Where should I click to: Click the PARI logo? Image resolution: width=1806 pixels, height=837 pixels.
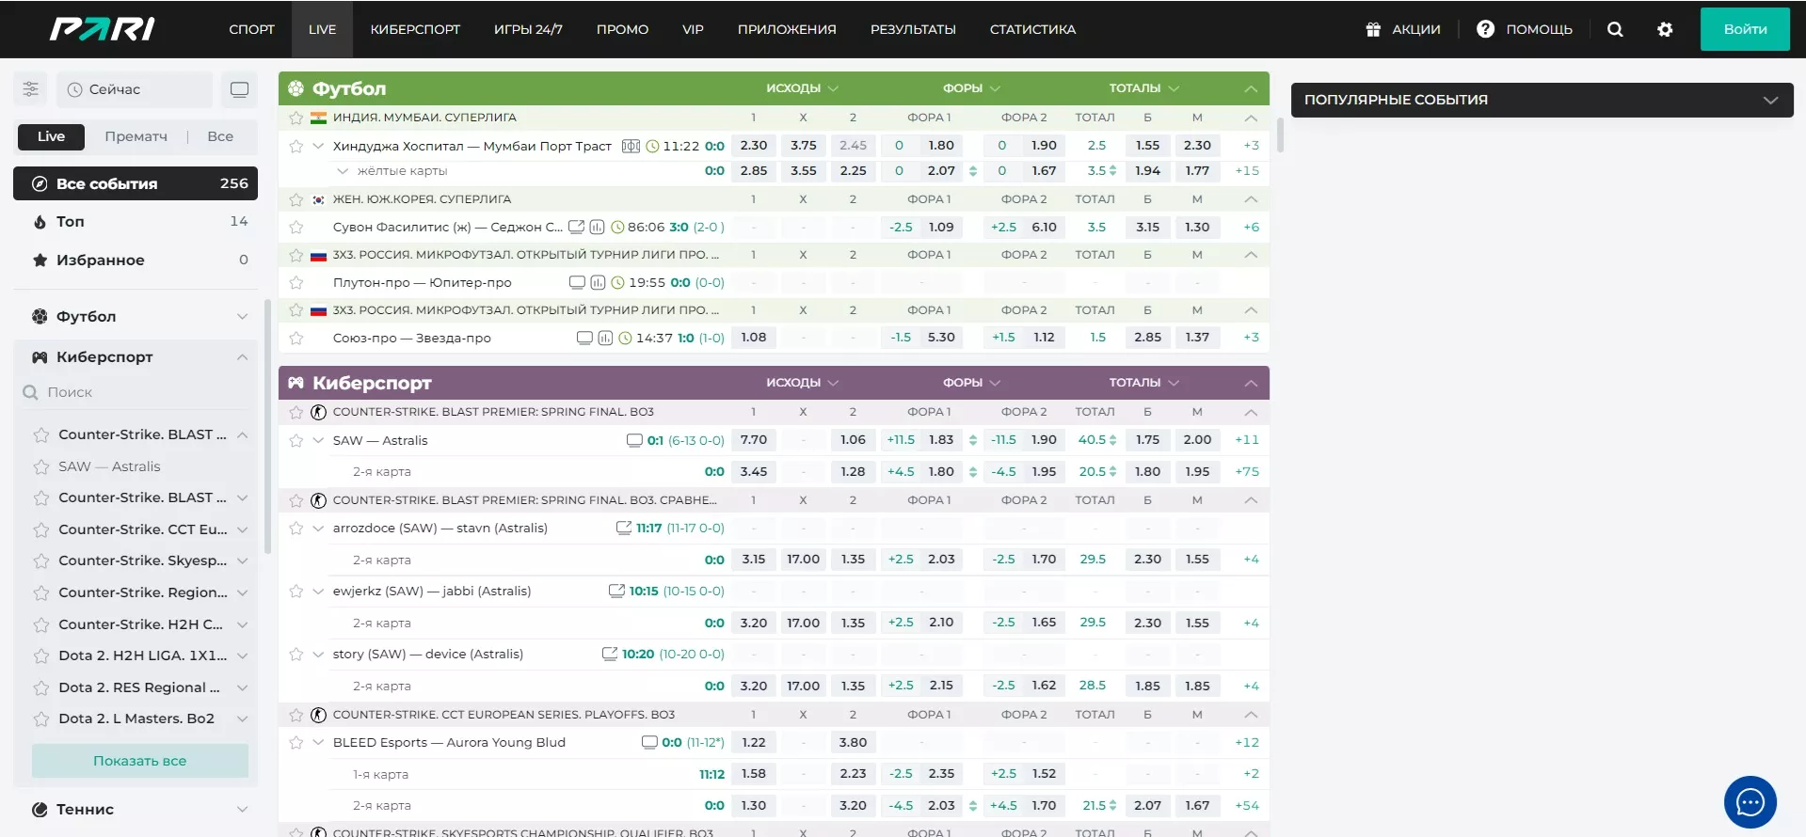[x=102, y=29]
